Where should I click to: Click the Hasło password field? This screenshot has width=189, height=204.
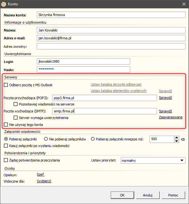[83, 70]
